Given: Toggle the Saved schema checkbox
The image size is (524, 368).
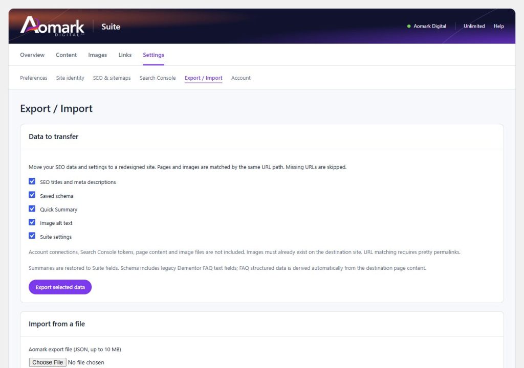Looking at the screenshot, I should tap(32, 195).
